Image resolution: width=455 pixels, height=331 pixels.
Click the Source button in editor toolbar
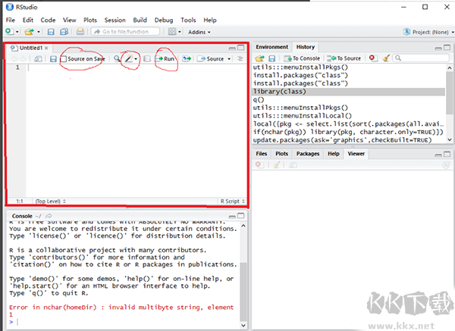211,59
